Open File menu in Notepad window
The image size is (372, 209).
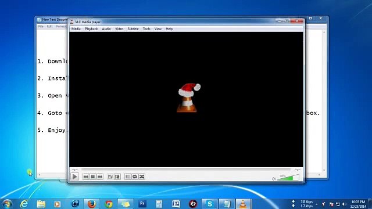41,26
